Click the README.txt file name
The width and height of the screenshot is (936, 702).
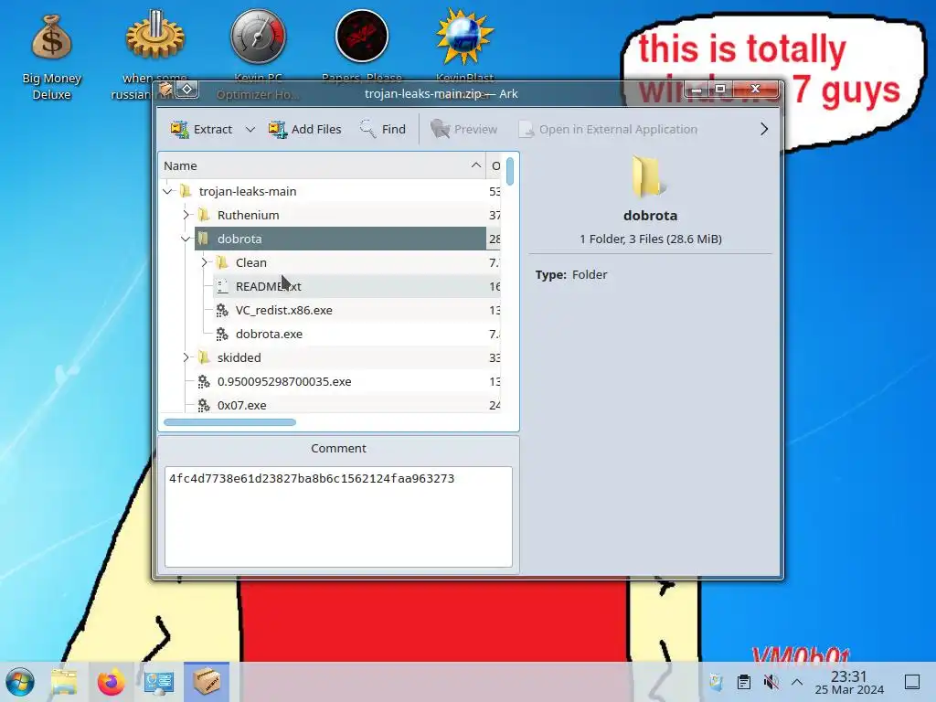268,286
